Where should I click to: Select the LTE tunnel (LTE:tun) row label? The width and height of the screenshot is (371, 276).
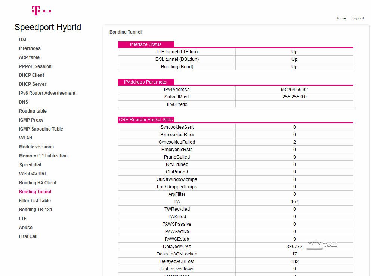pyautogui.click(x=177, y=52)
